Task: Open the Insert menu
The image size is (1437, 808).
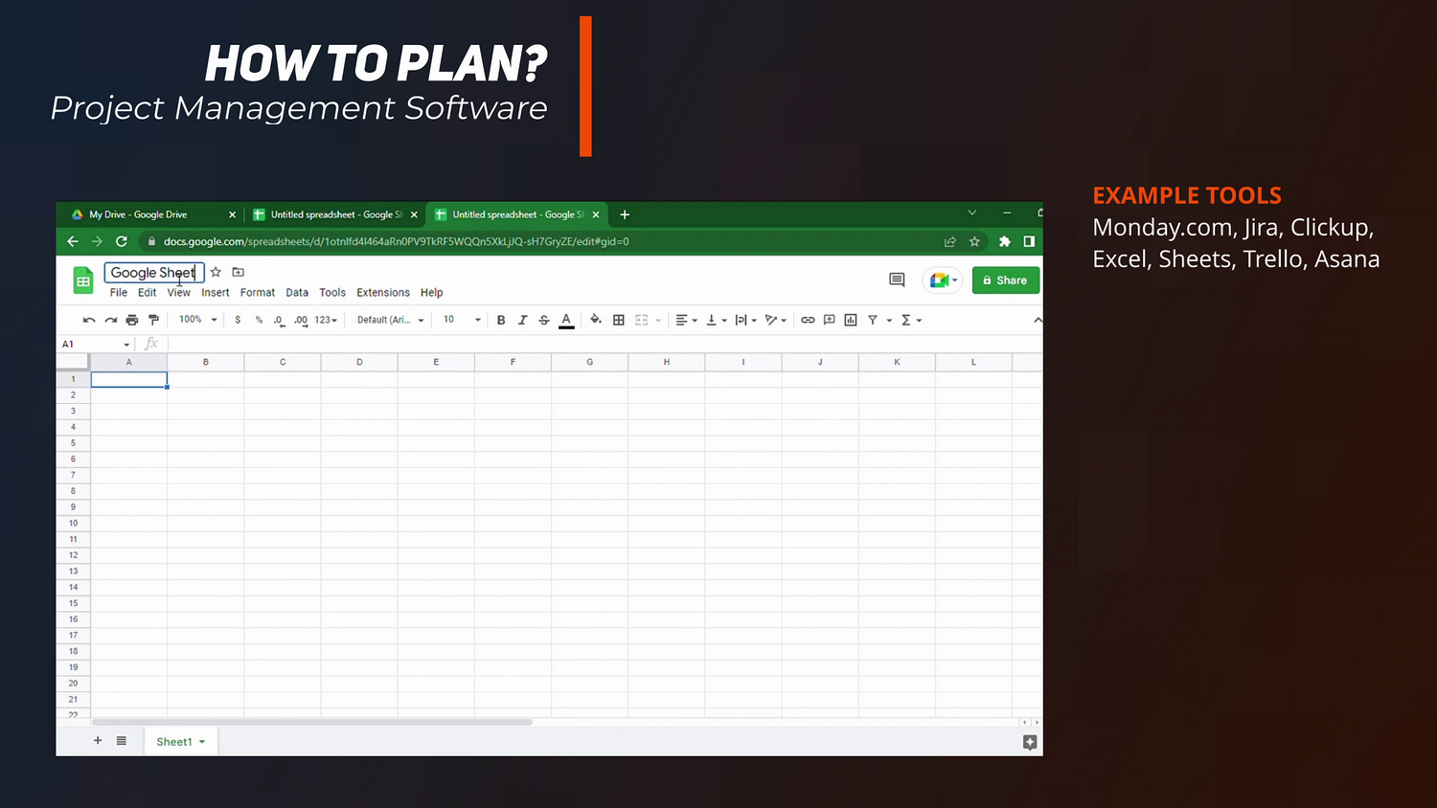Action: click(x=216, y=293)
